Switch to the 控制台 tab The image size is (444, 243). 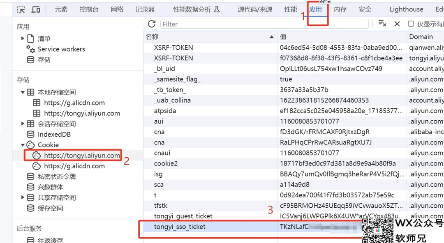pyautogui.click(x=89, y=9)
